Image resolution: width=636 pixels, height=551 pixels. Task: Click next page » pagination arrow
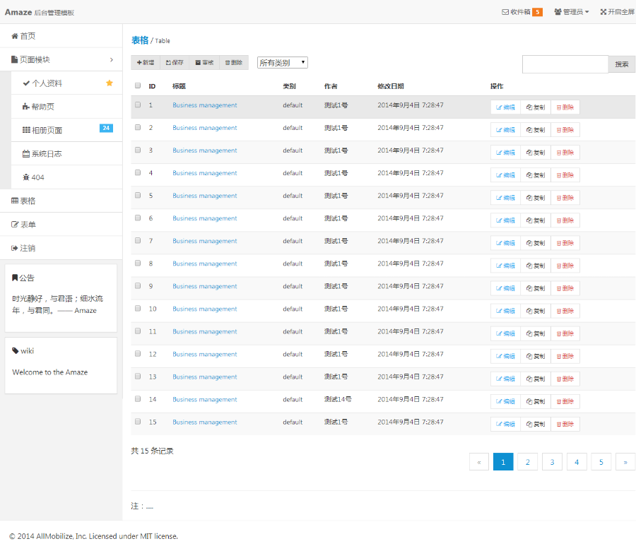coord(625,462)
